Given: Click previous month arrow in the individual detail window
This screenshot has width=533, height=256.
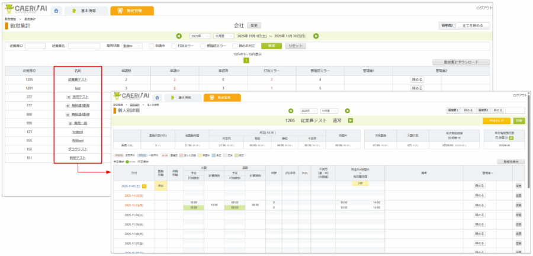Looking at the screenshot, I should tap(291, 110).
